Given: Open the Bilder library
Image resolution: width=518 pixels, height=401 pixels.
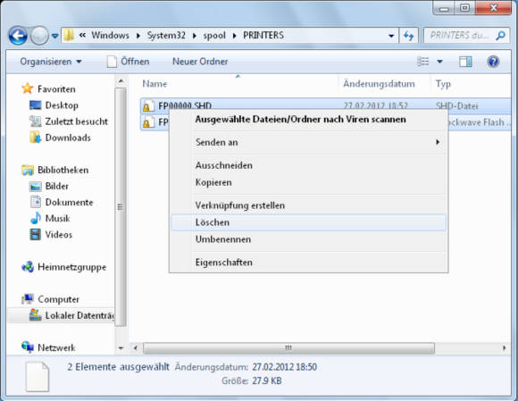Looking at the screenshot, I should tap(57, 186).
